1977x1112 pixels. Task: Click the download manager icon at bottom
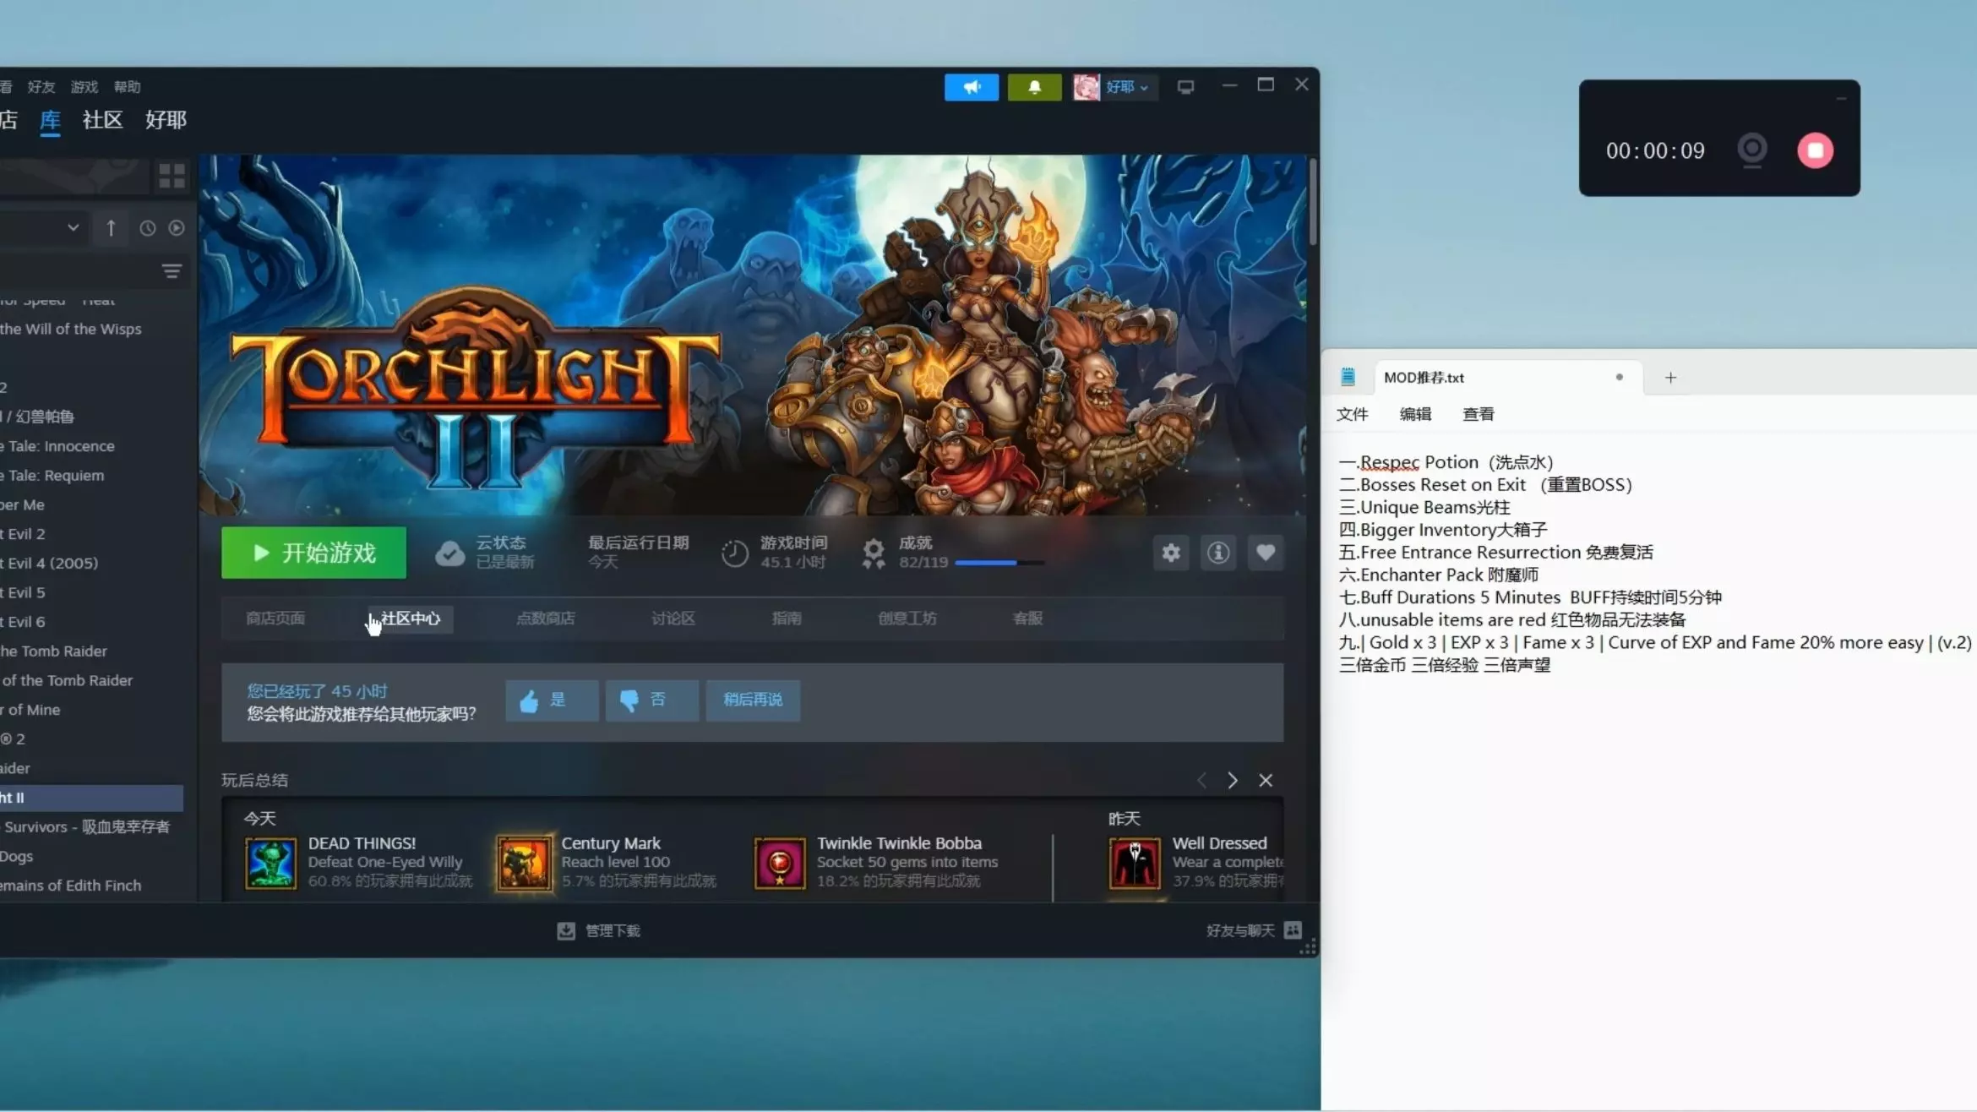coord(566,930)
